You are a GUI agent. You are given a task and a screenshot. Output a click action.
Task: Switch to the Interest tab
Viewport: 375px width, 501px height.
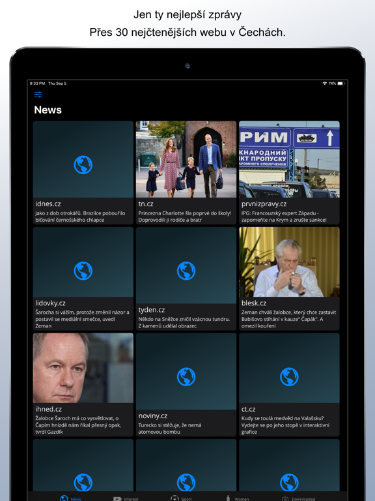(x=126, y=498)
